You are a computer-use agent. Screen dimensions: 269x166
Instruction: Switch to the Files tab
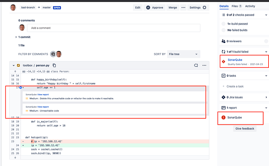tap(237, 6)
